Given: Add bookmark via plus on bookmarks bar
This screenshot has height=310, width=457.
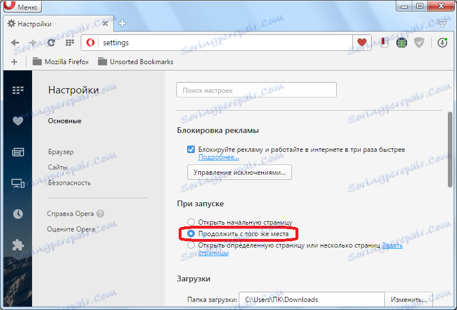Looking at the screenshot, I should click(x=14, y=62).
